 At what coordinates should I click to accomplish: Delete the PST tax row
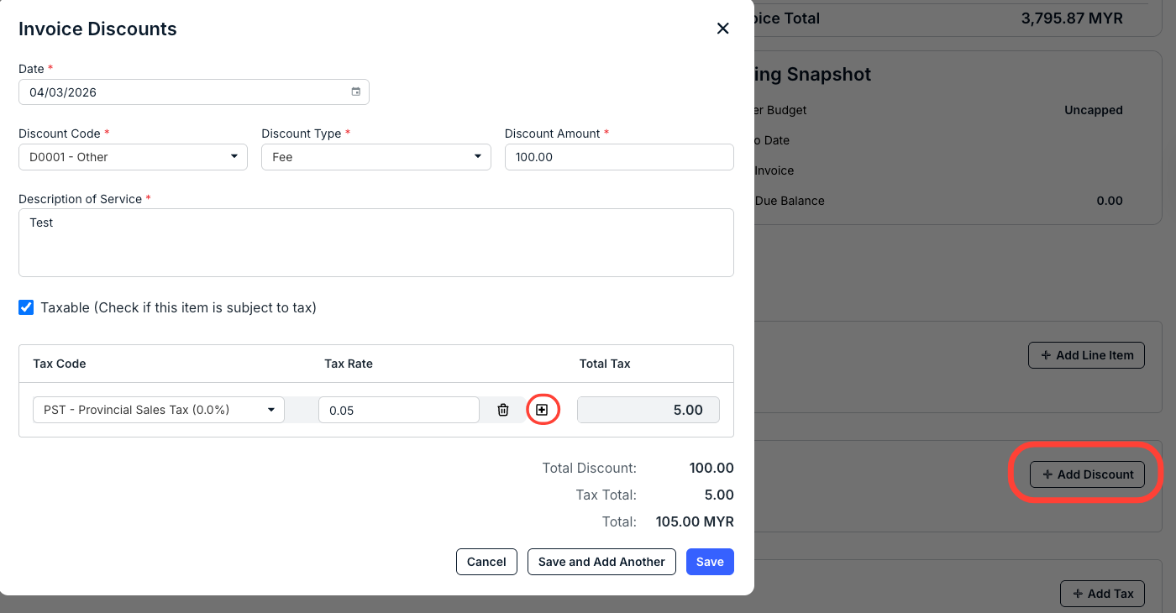[x=503, y=410]
